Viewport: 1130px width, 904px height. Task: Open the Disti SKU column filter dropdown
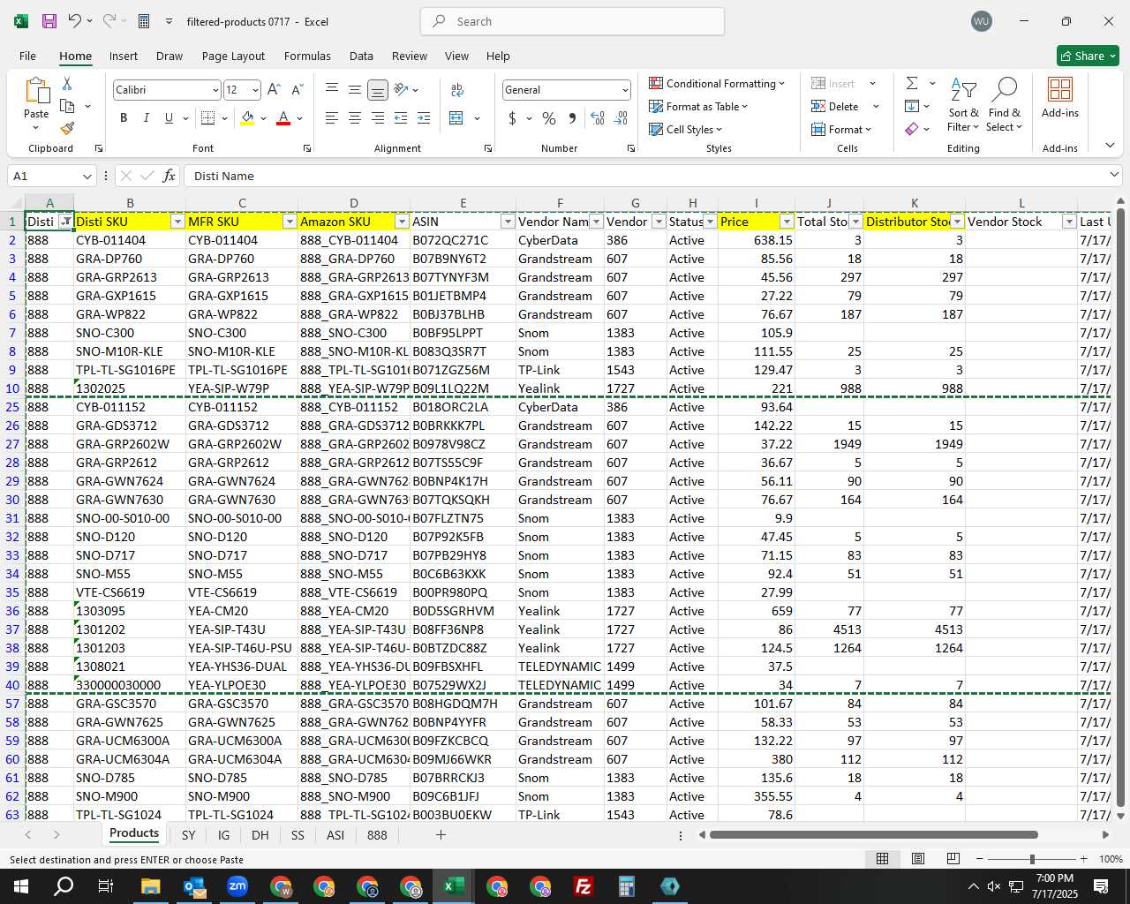coord(177,222)
